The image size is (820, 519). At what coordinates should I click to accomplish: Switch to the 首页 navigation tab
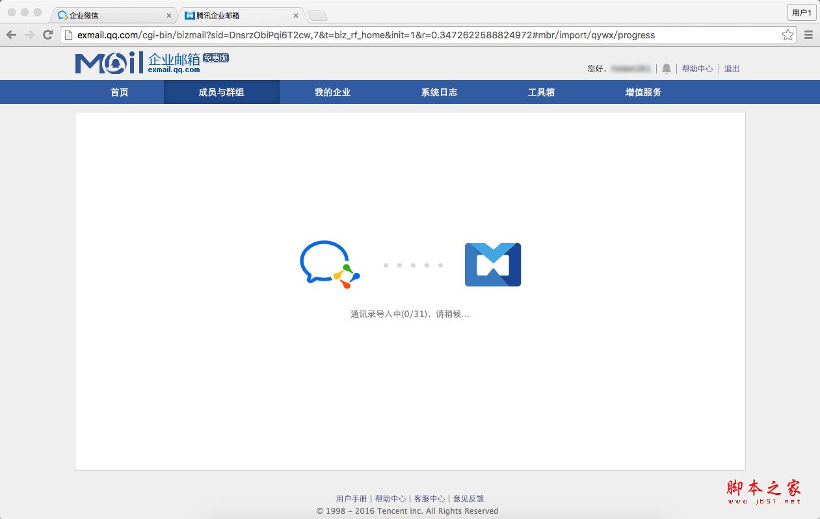[119, 92]
